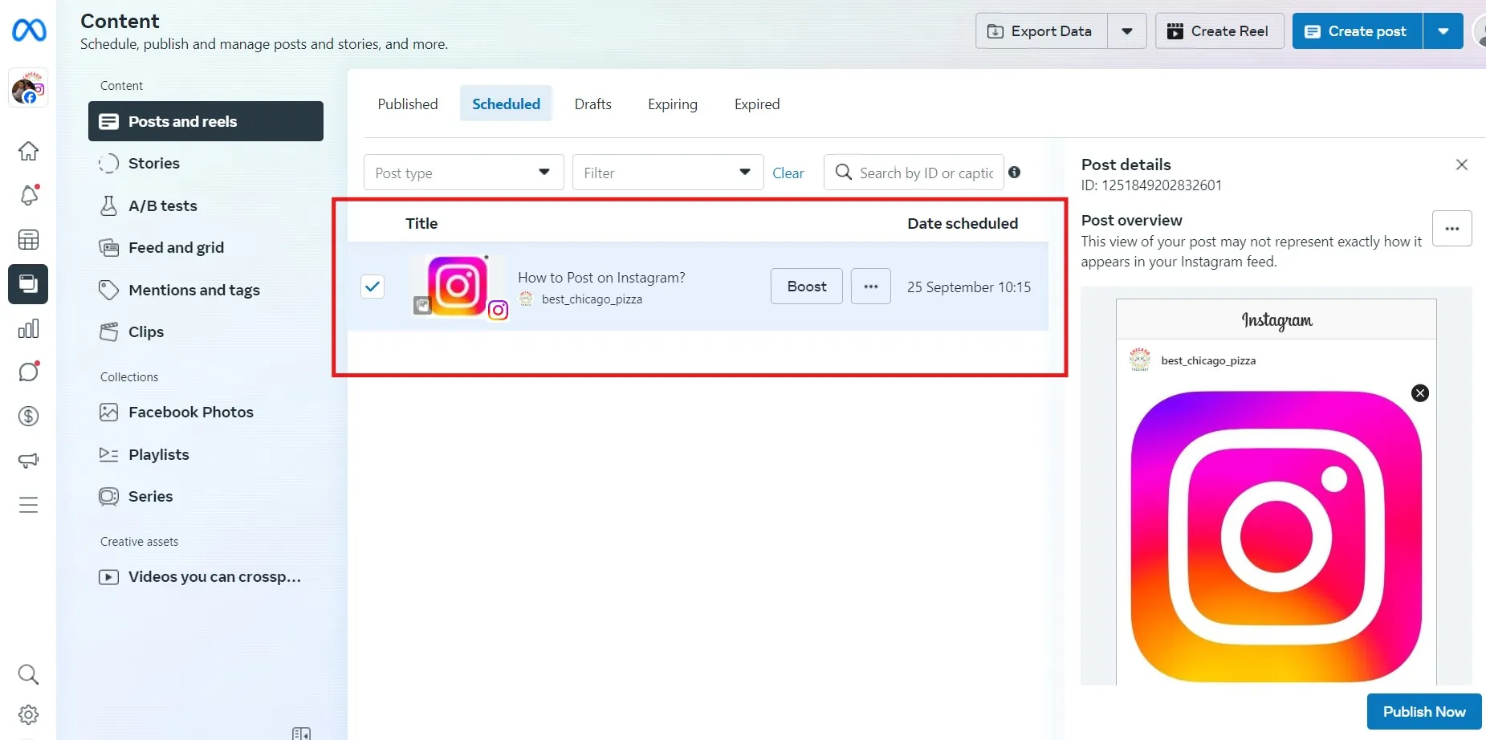Click best_chicago_pizza under post title
The image size is (1486, 740).
(592, 299)
